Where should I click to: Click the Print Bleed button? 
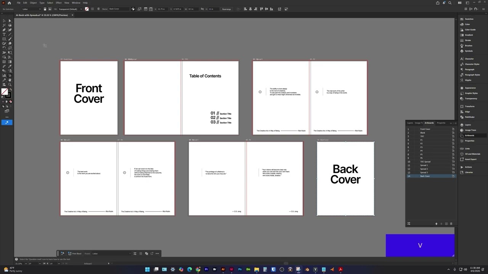75,253
